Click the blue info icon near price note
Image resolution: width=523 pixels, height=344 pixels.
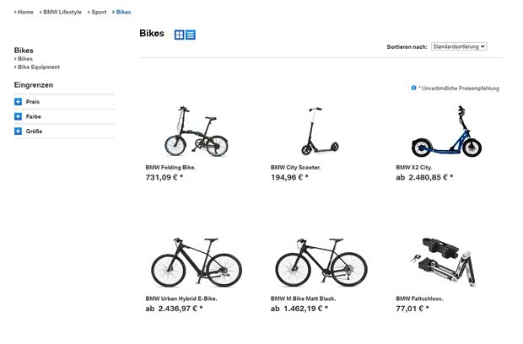(413, 88)
